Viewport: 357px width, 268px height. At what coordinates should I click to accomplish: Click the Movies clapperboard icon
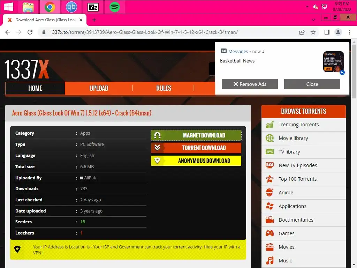click(x=270, y=247)
